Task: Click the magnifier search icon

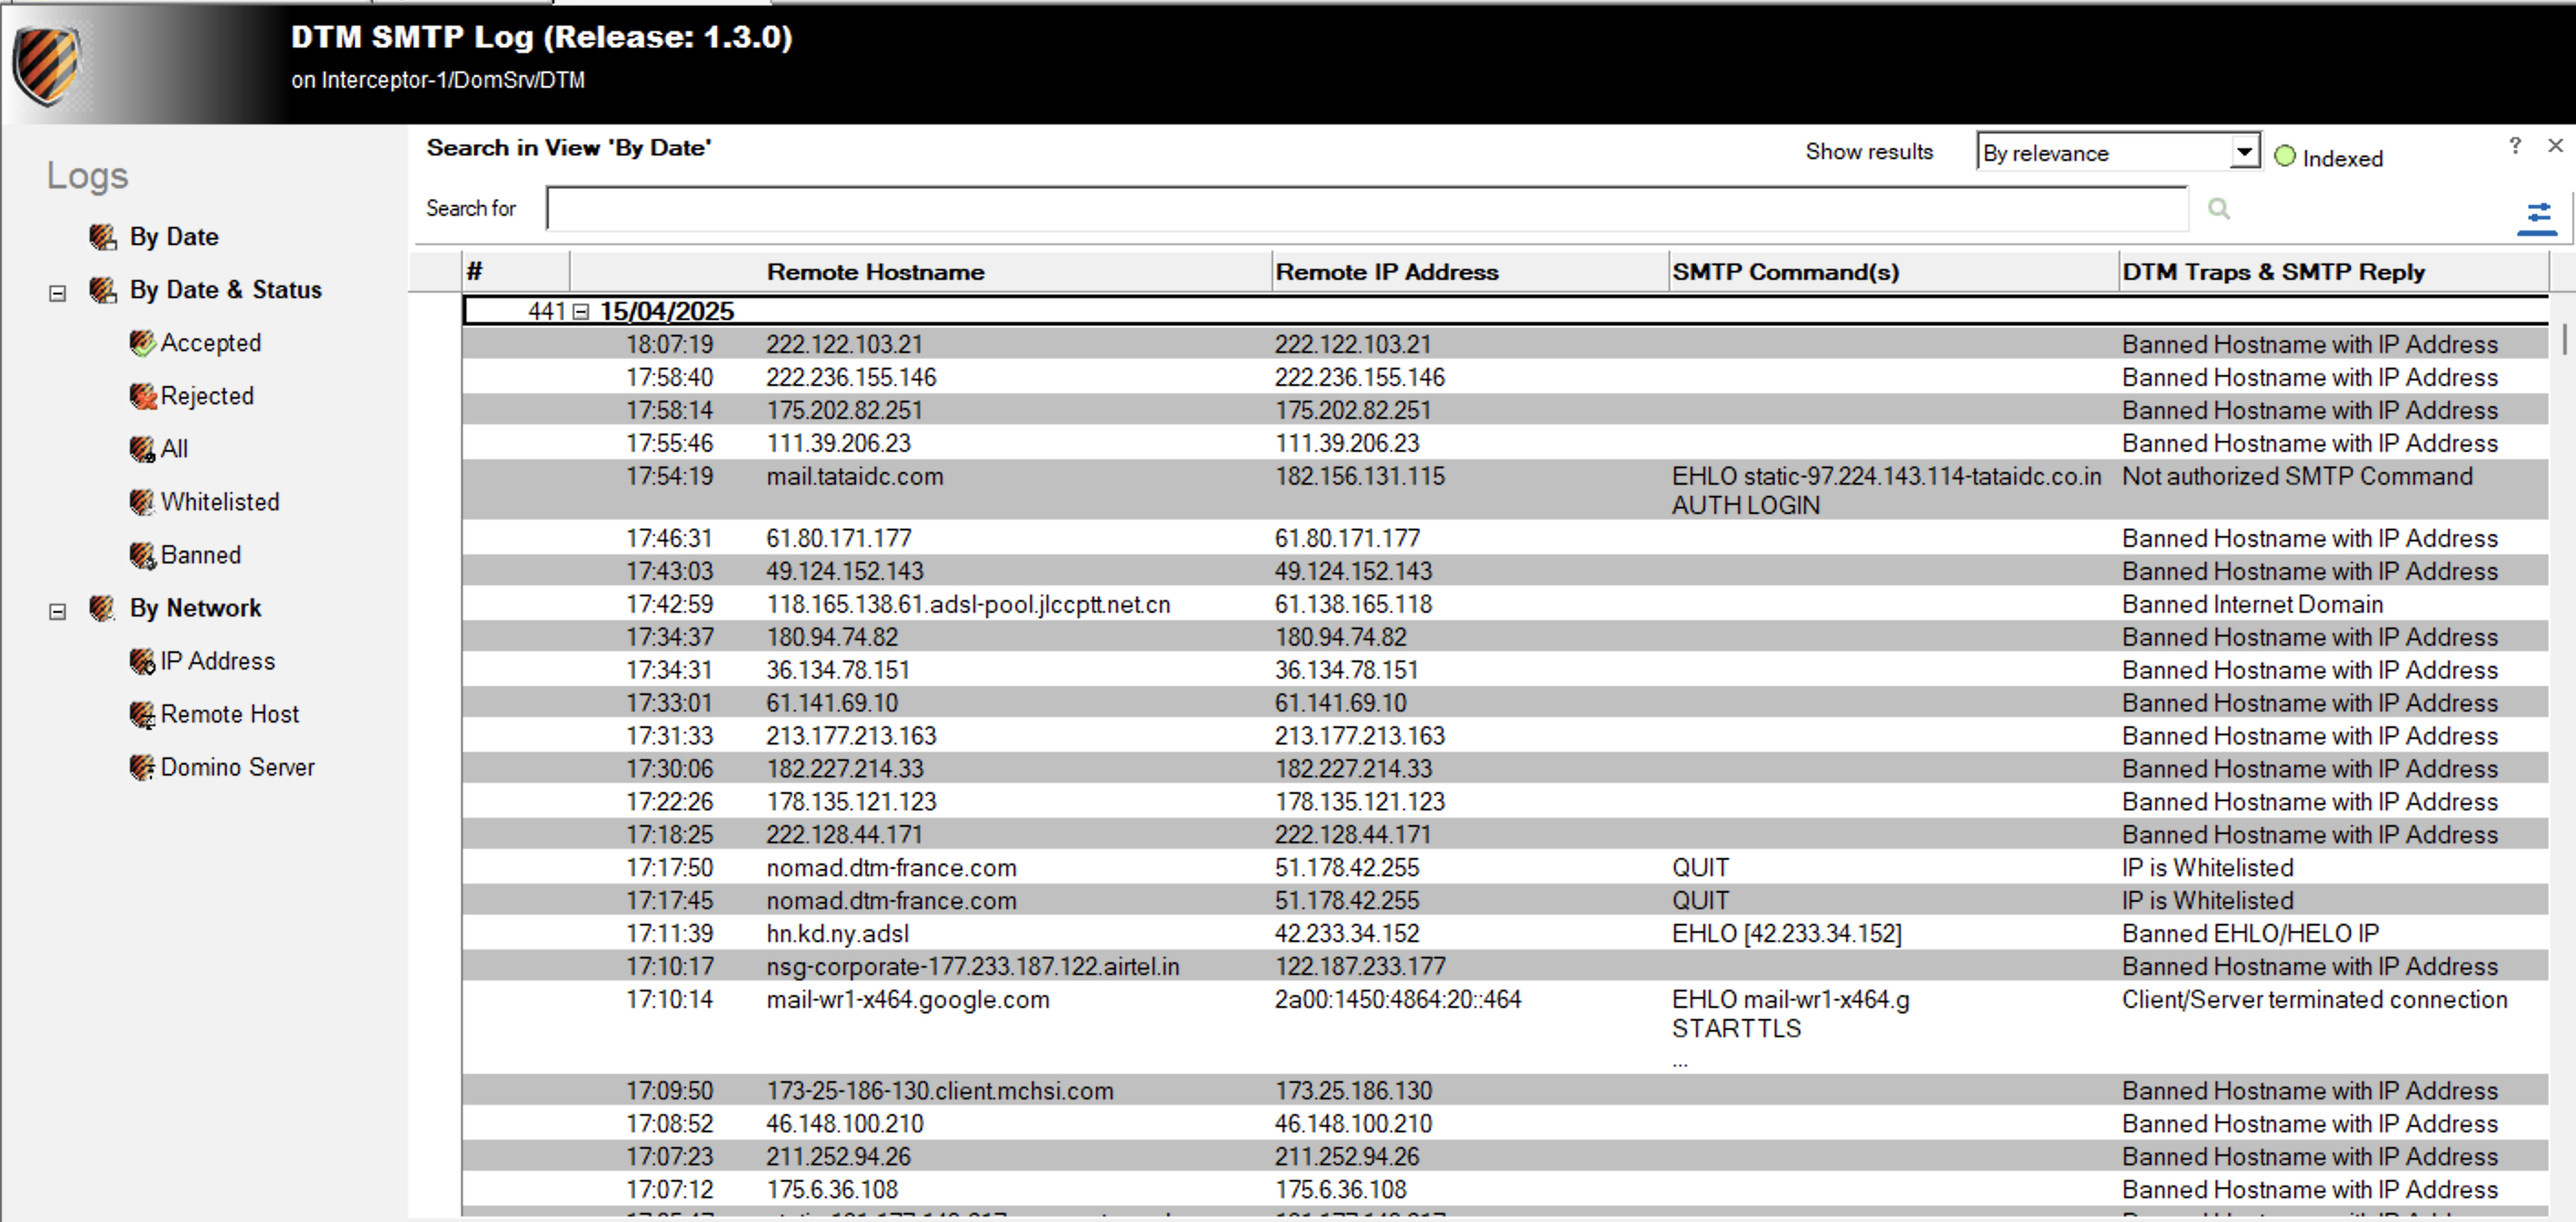Action: click(x=2218, y=208)
